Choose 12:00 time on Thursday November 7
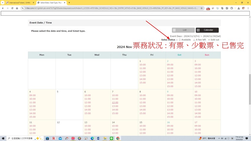251x141 pixels. click(115, 103)
